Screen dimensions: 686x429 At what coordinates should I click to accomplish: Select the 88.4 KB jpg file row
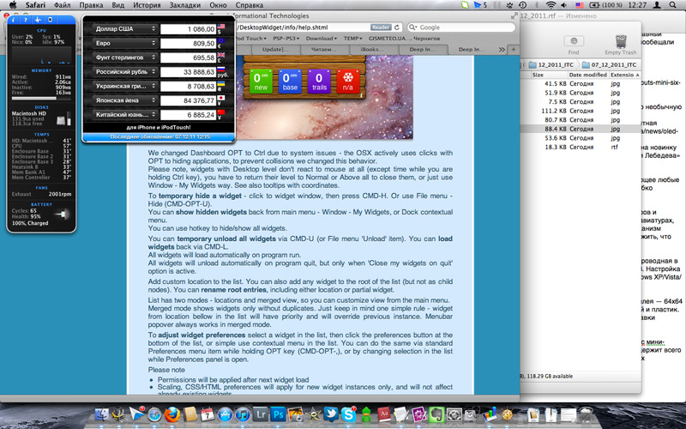581,130
